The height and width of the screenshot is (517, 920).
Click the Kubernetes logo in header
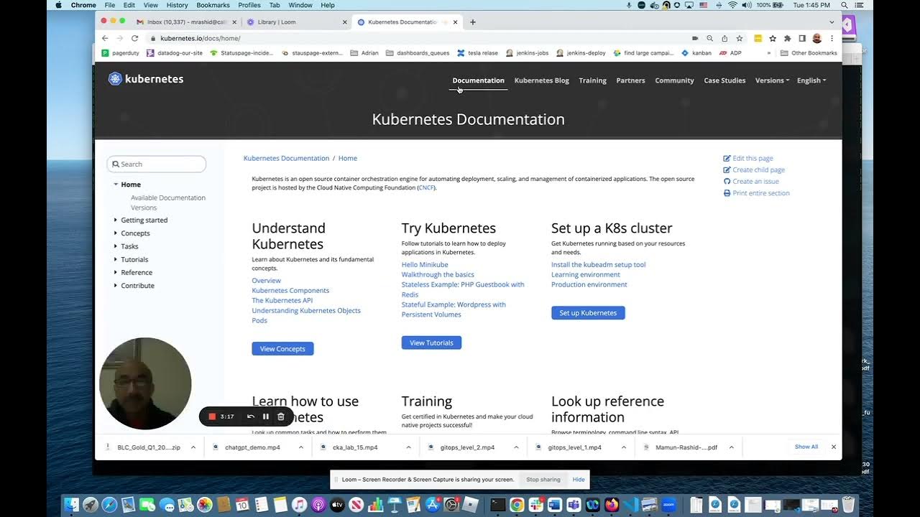tap(146, 79)
